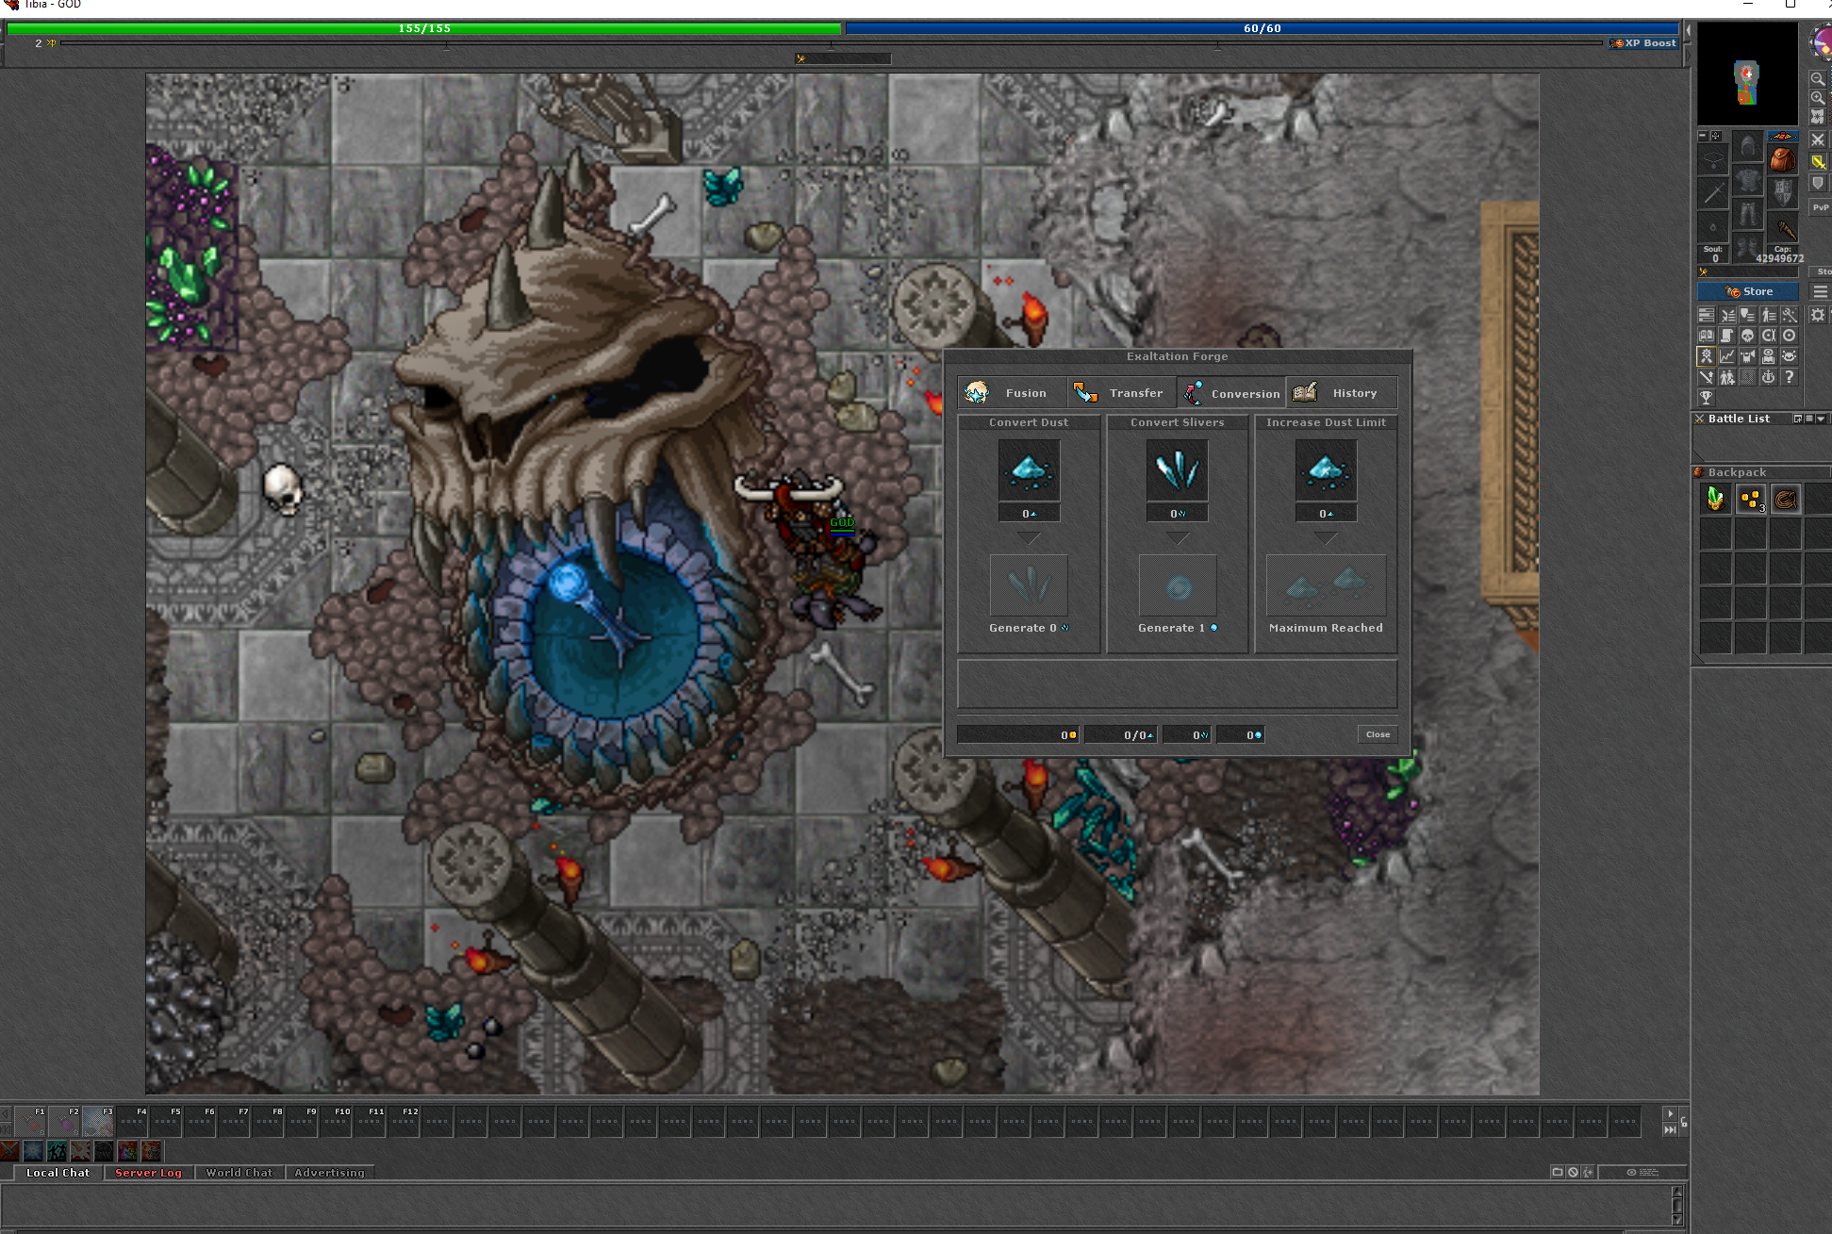Click the shield equipment slot
Viewport: 1832px width, 1234px height.
tap(1782, 194)
